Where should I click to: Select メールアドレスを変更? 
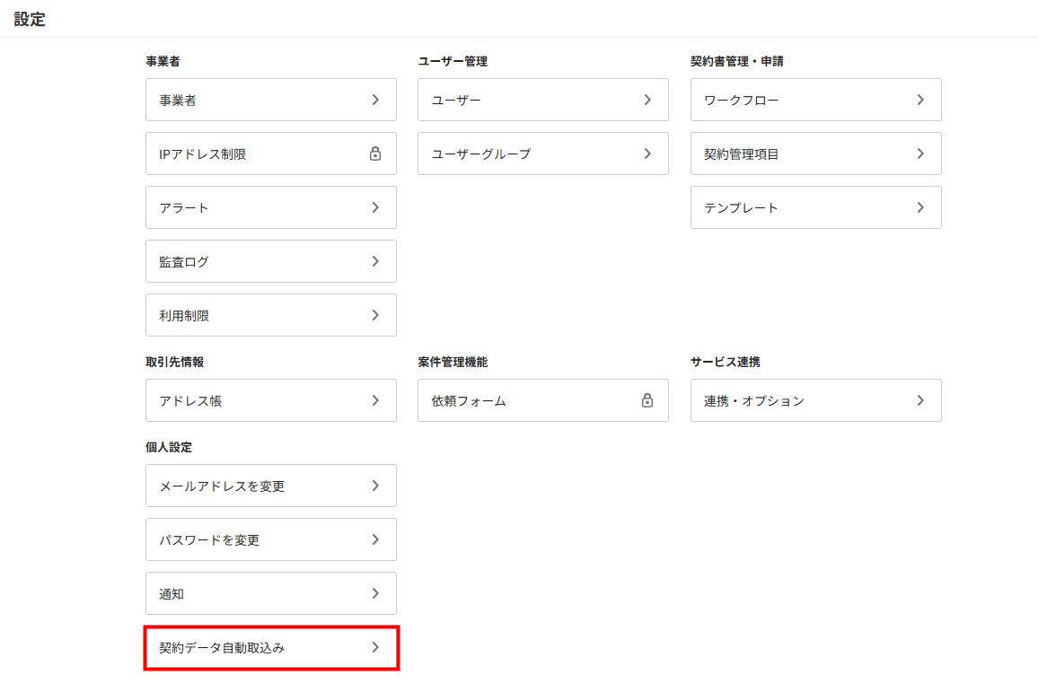click(270, 486)
